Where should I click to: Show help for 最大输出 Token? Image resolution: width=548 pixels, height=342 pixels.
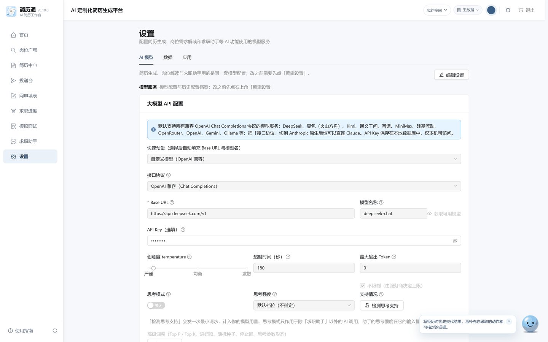pyautogui.click(x=394, y=257)
